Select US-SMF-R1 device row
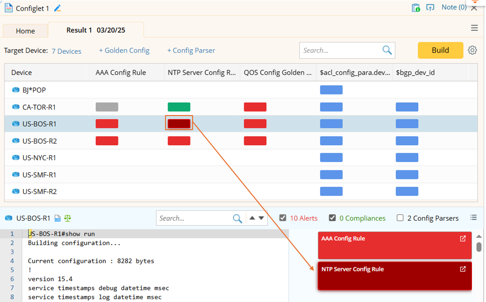The width and height of the screenshot is (486, 302). click(x=241, y=175)
